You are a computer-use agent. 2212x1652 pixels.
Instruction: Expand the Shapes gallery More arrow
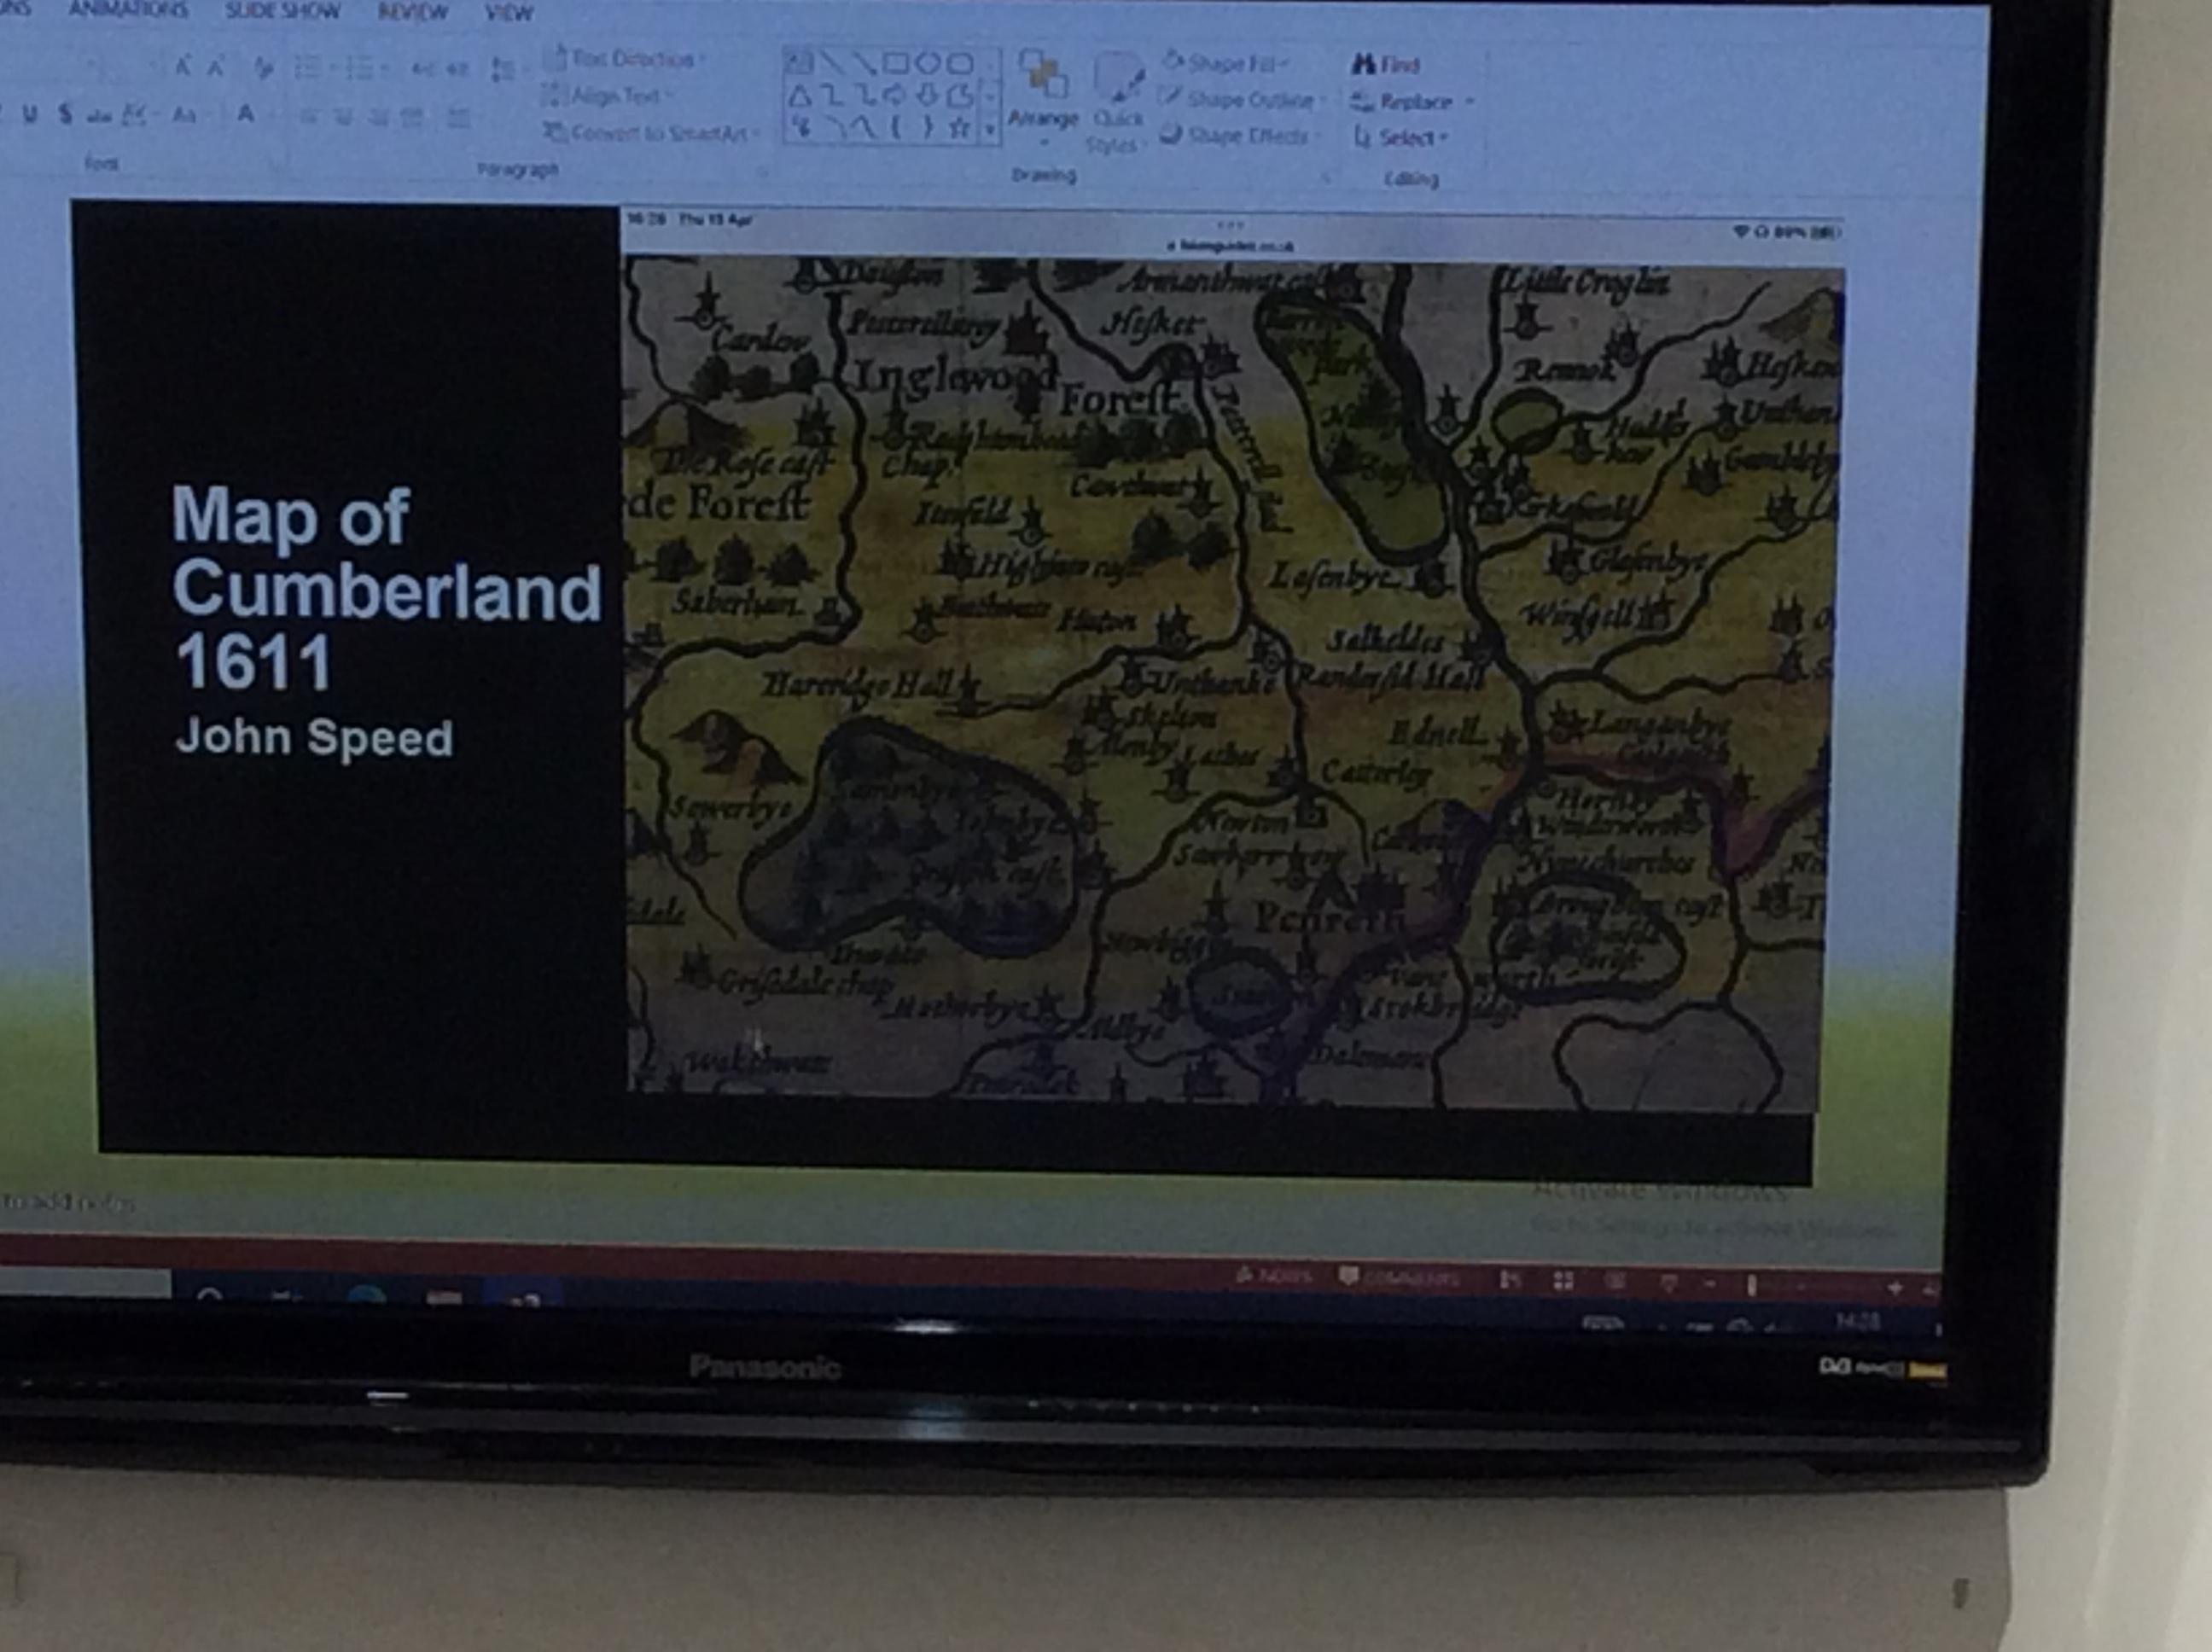(x=990, y=130)
